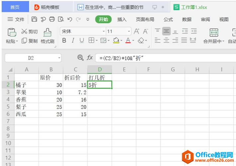Click the Name Box showing D2
The height and width of the screenshot is (166, 236).
pyautogui.click(x=31, y=58)
